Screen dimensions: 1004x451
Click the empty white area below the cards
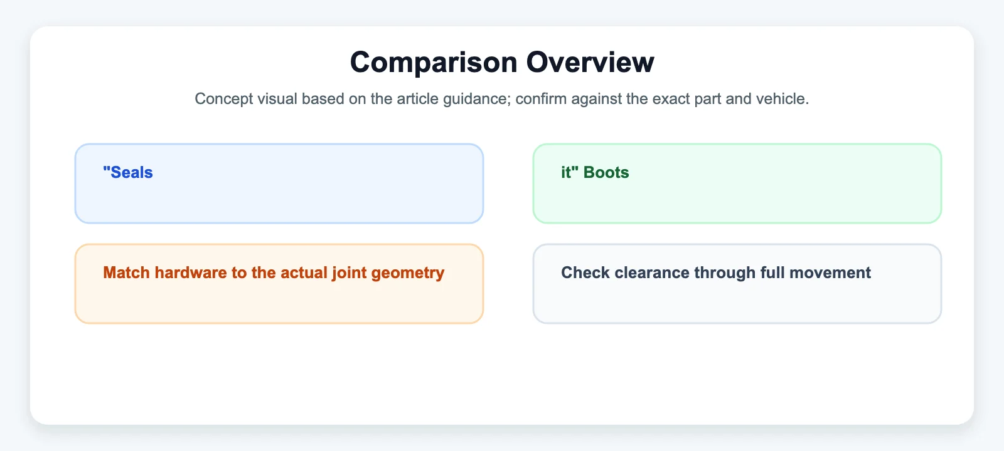pyautogui.click(x=502, y=373)
